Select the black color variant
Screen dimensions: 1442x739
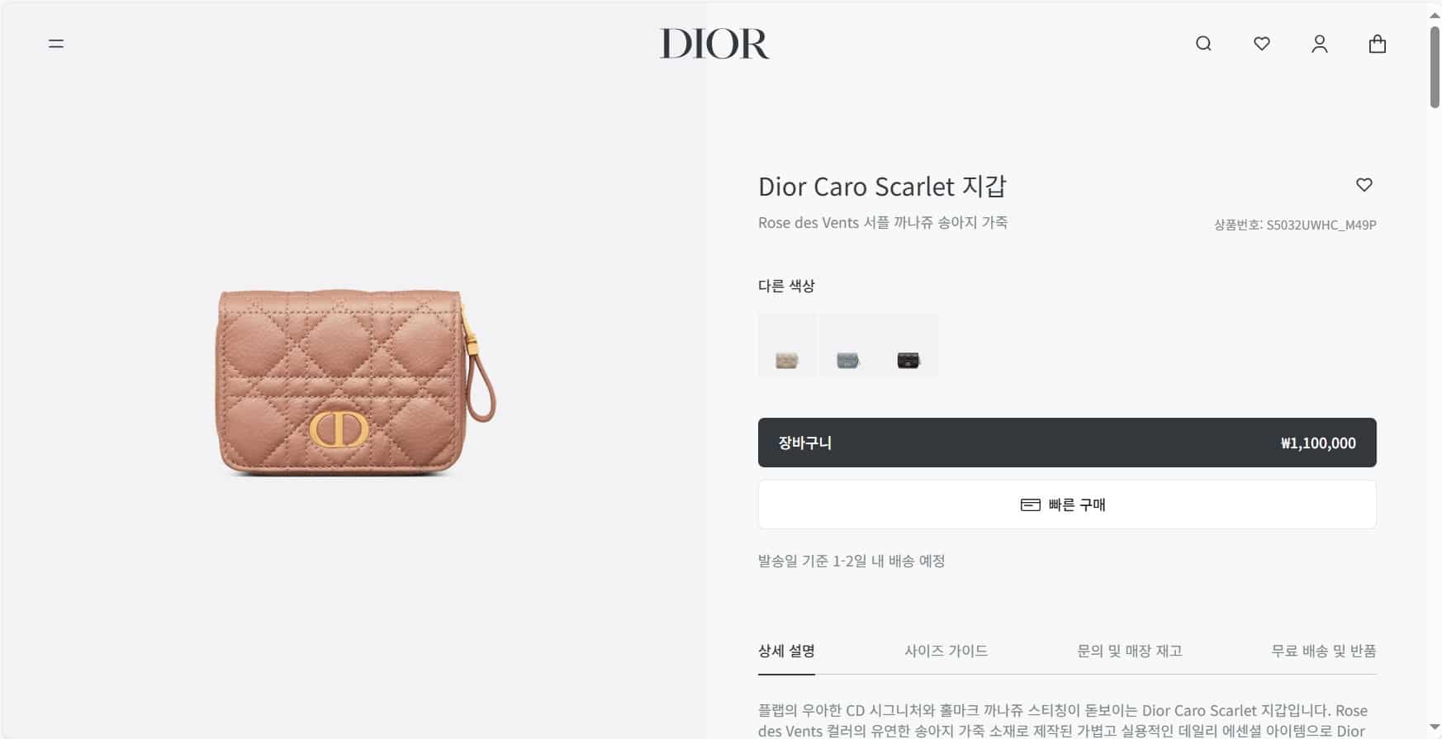[x=908, y=345]
